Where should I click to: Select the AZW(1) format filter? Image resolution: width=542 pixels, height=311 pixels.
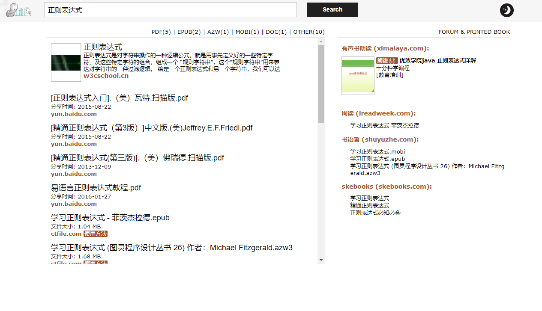[218, 32]
